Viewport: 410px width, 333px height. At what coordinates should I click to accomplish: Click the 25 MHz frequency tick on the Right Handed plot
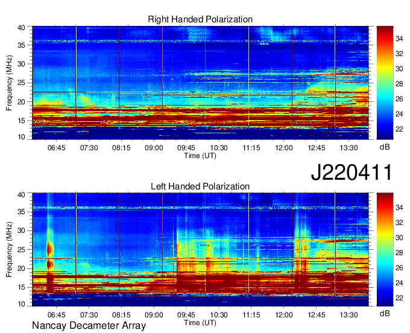[21, 83]
